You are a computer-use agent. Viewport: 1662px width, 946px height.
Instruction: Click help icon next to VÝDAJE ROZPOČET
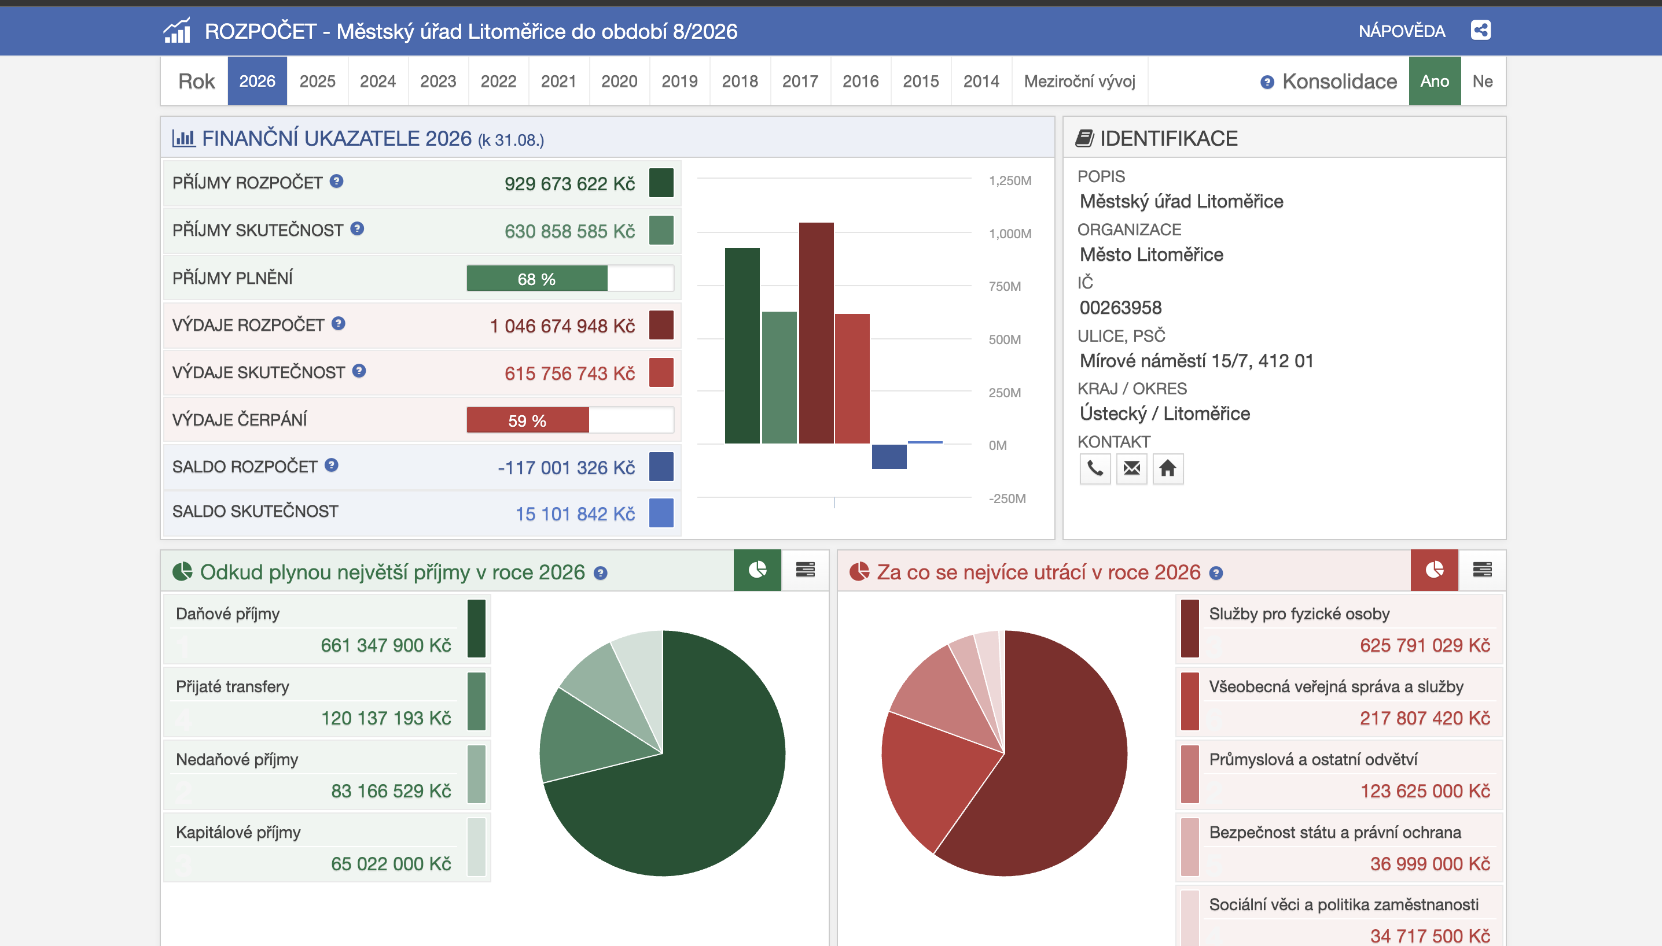(338, 324)
